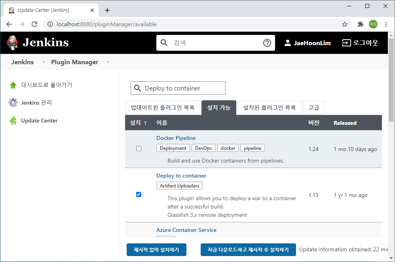Click the Released column header
The height and width of the screenshot is (262, 395).
coord(345,123)
